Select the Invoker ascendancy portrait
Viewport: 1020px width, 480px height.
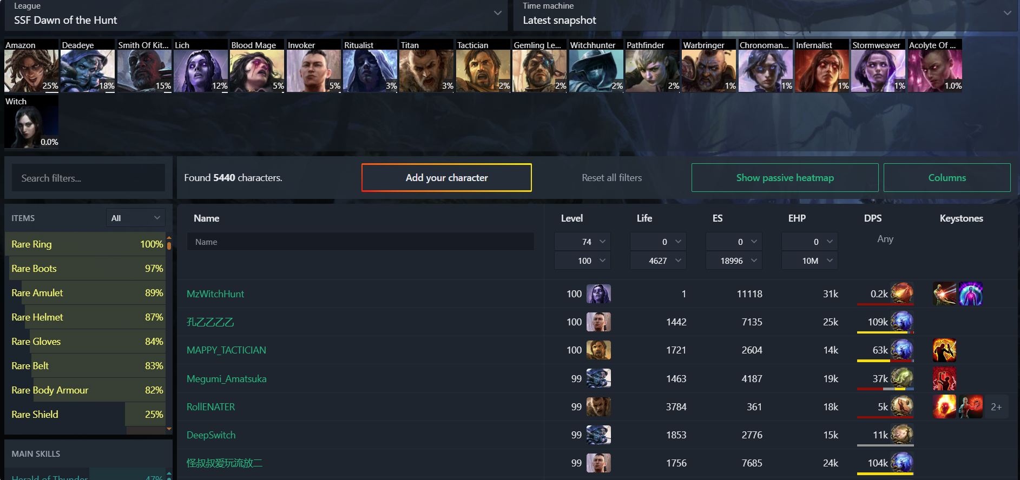coord(314,66)
